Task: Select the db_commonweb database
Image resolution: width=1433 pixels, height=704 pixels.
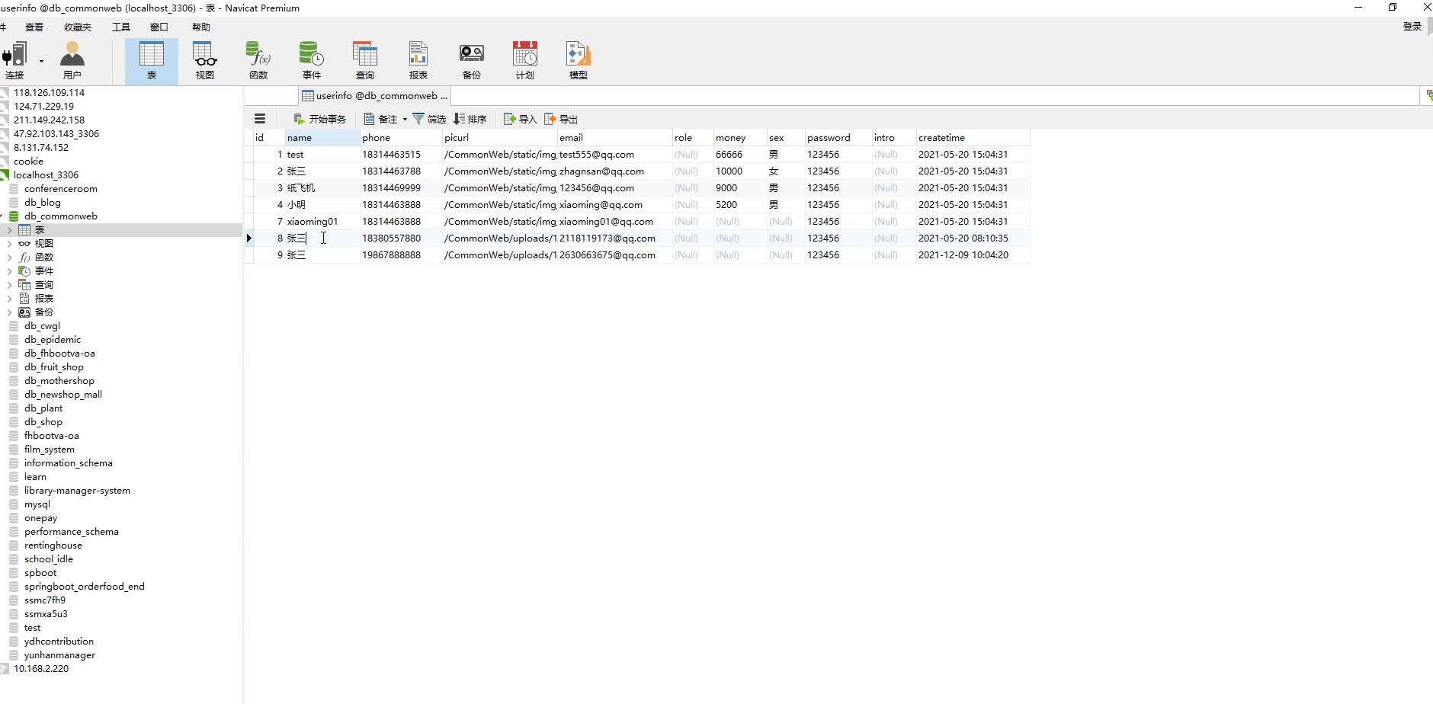Action: tap(61, 216)
